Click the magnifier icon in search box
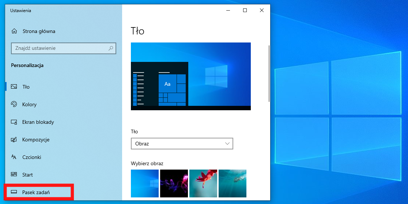 pyautogui.click(x=110, y=48)
